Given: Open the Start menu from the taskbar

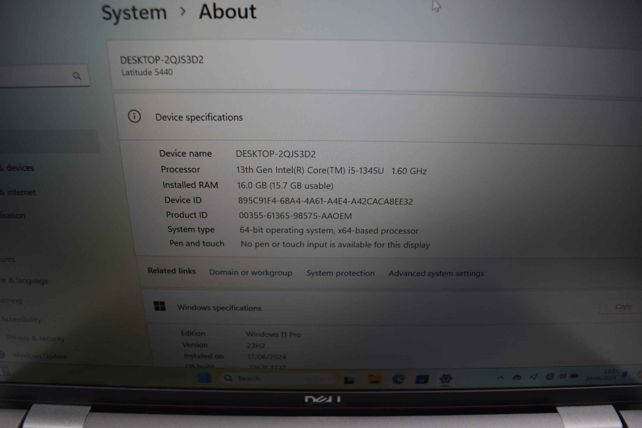Looking at the screenshot, I should pyautogui.click(x=204, y=378).
